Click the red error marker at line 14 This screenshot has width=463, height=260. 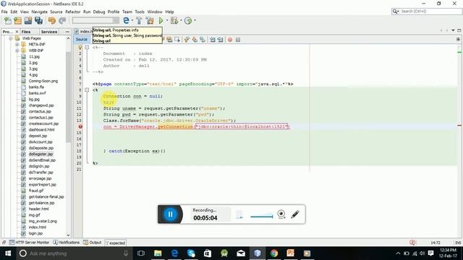point(80,126)
